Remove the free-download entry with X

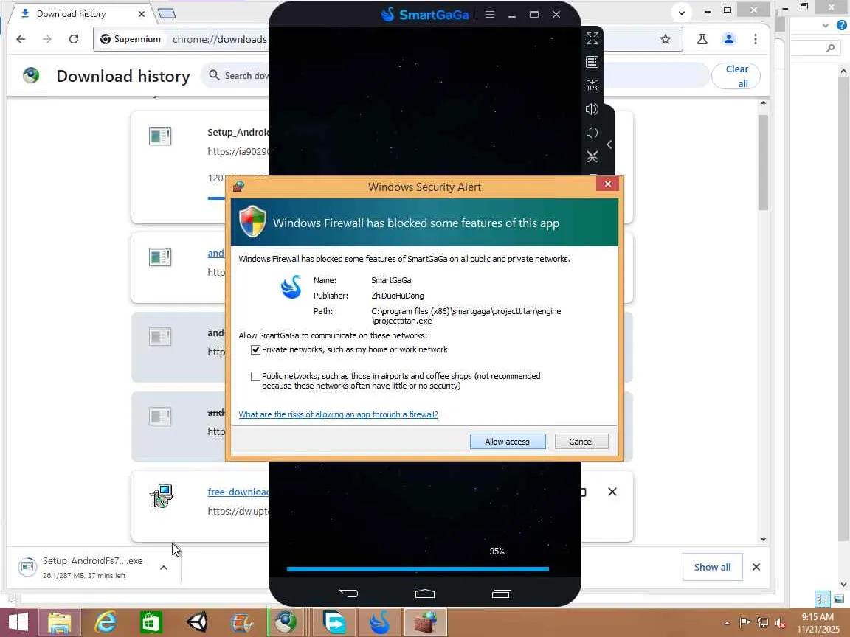point(612,492)
